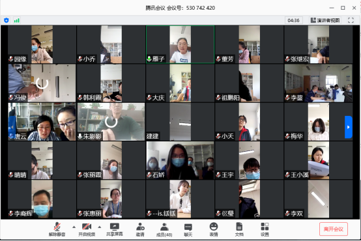Screen dimensions: 361x241
Task: Open the 文档 documents icon
Action: 239,229
